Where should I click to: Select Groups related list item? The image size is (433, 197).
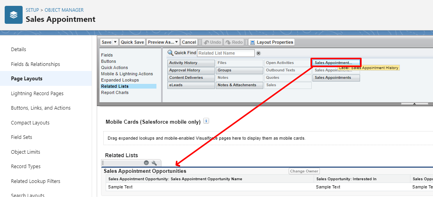pos(240,70)
